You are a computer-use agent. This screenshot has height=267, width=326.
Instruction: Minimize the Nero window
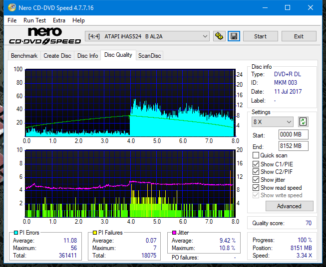[x=265, y=7]
